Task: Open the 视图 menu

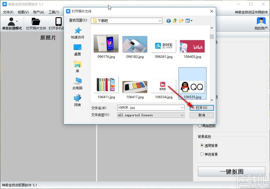Action: [23, 12]
